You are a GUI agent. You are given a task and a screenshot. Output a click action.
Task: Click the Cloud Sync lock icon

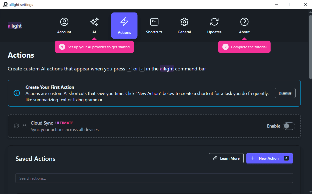coord(25,126)
